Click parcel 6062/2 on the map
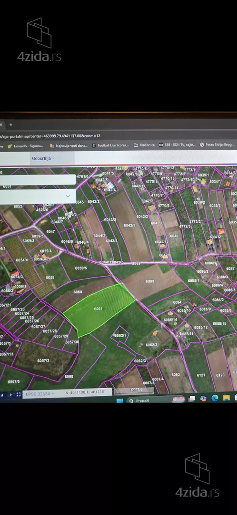 [151, 345]
